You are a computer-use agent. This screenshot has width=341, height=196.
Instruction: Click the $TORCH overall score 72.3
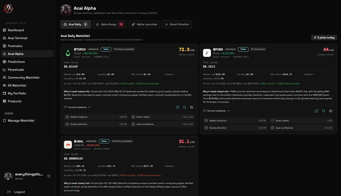click(x=184, y=49)
